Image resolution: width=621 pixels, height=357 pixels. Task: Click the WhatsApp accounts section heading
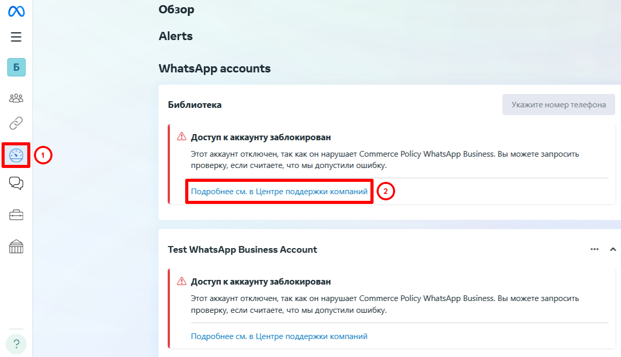[215, 68]
